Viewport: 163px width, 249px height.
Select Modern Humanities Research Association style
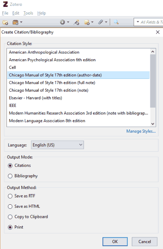point(78,113)
